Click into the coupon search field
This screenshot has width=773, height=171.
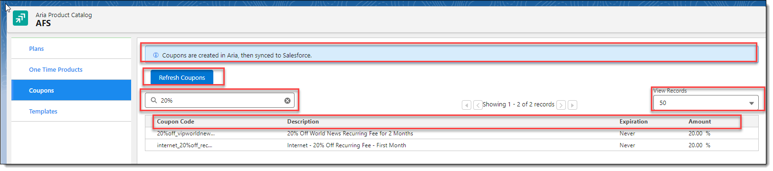click(x=219, y=100)
